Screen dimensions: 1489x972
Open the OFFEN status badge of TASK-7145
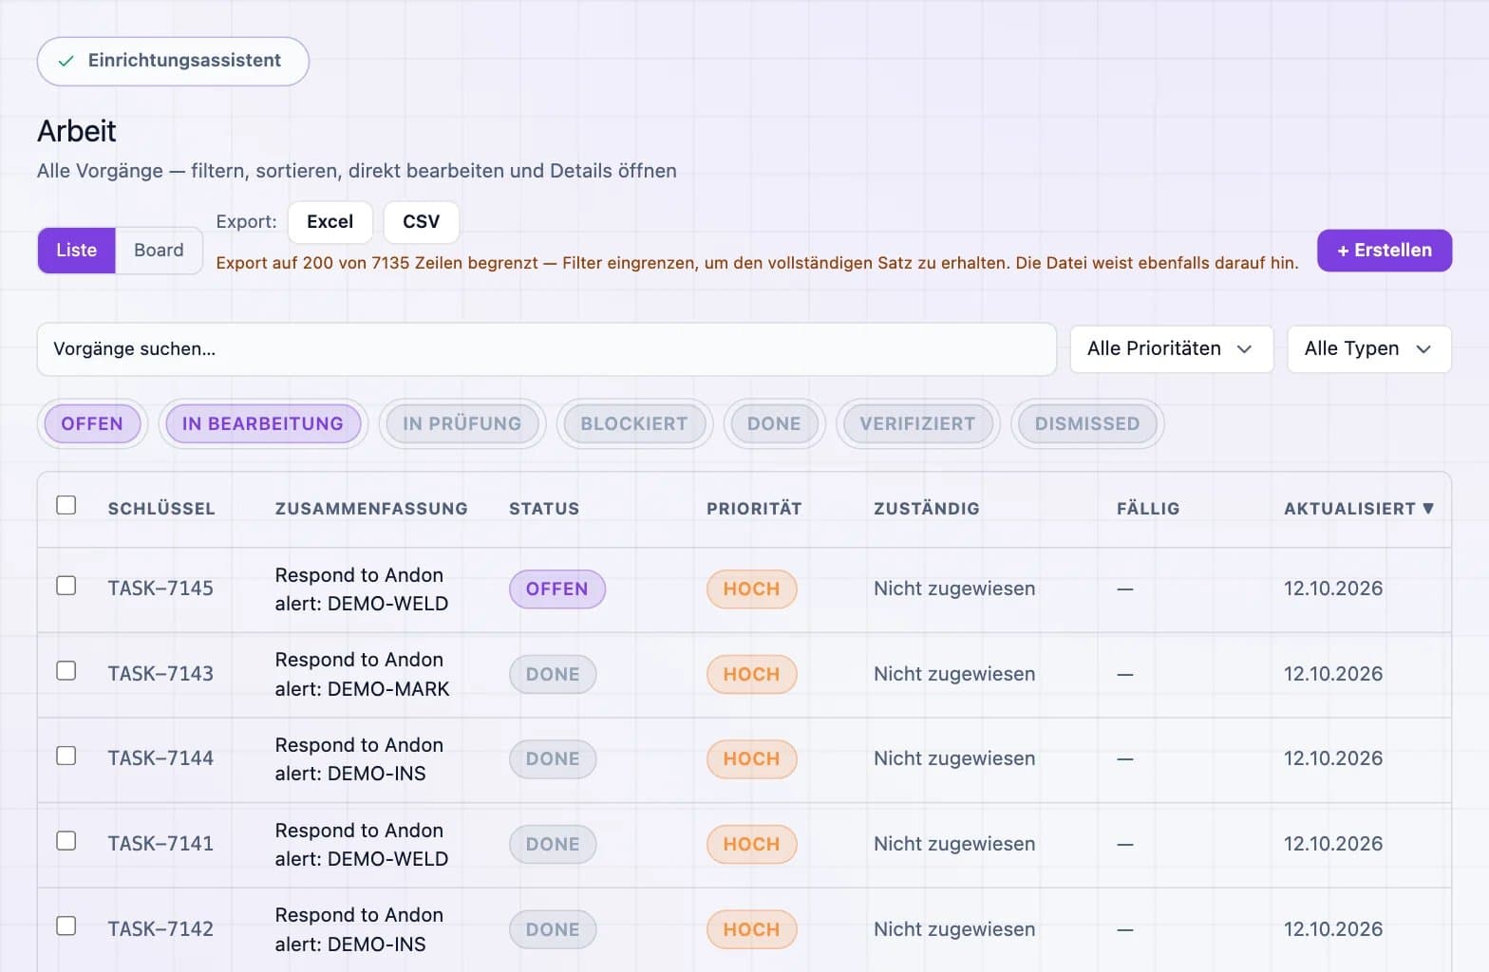[557, 589]
